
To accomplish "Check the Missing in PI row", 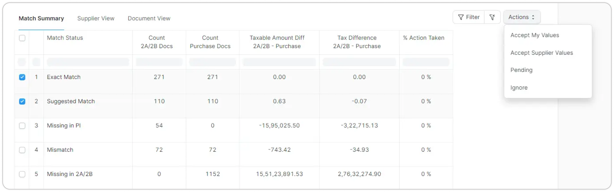I will [x=22, y=126].
